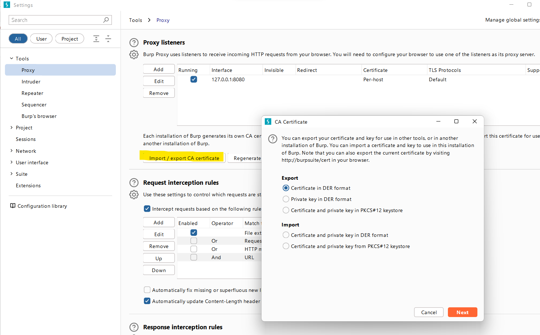Expand the Network tree section
This screenshot has width=540, height=335.
coord(12,151)
